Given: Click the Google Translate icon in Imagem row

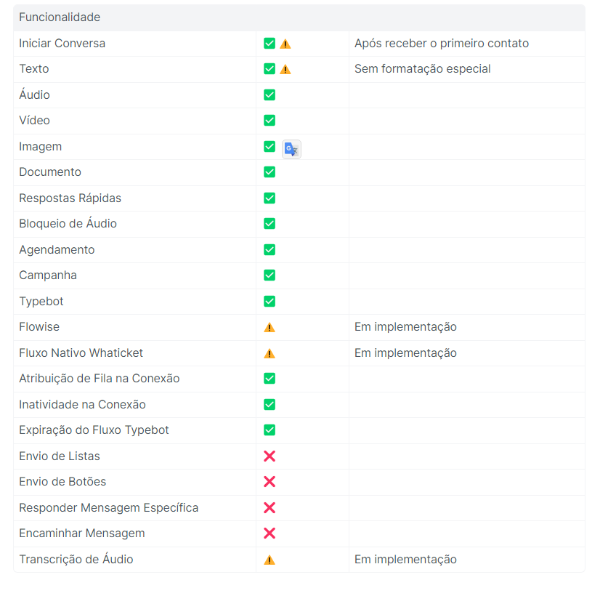Looking at the screenshot, I should click(291, 149).
